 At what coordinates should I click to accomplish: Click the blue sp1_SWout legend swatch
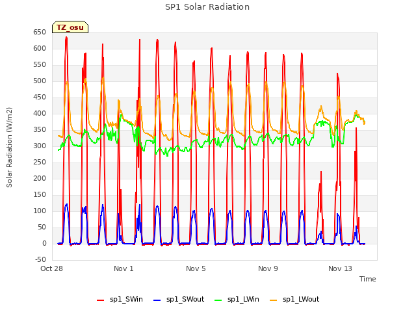click(x=157, y=300)
